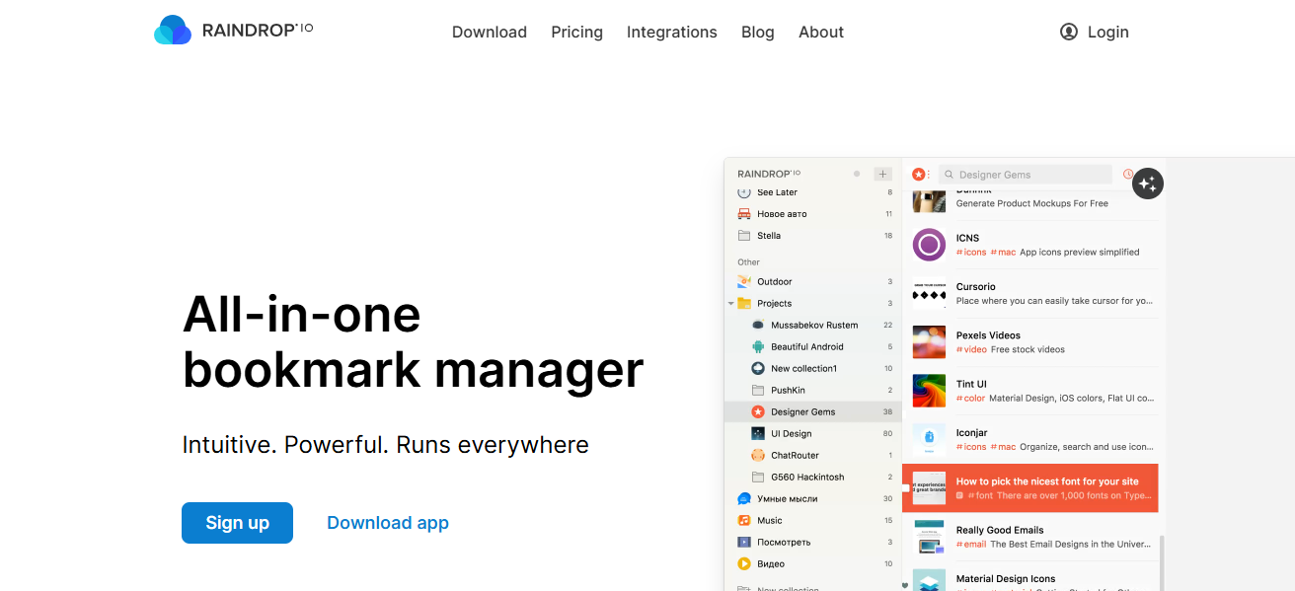This screenshot has width=1295, height=591.
Task: Open the Pexels Videos thumbnail
Action: (929, 341)
